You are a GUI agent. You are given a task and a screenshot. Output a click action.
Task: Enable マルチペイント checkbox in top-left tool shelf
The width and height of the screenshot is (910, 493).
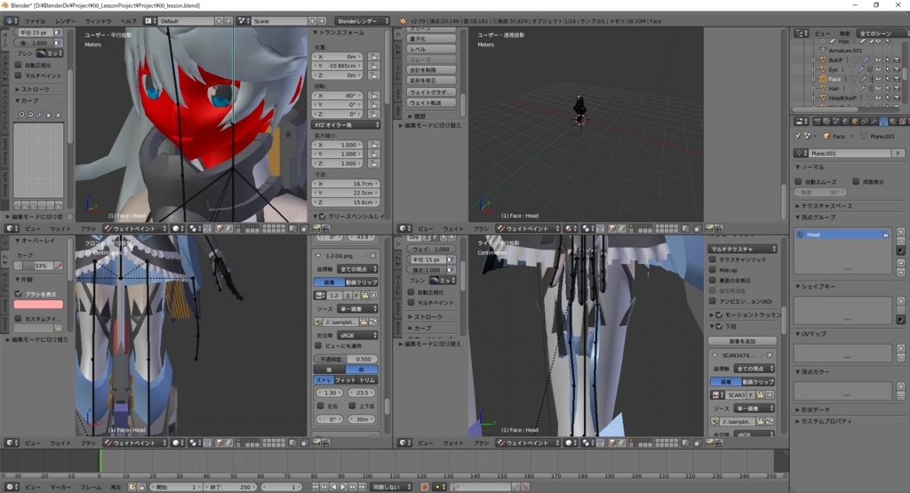(x=18, y=76)
